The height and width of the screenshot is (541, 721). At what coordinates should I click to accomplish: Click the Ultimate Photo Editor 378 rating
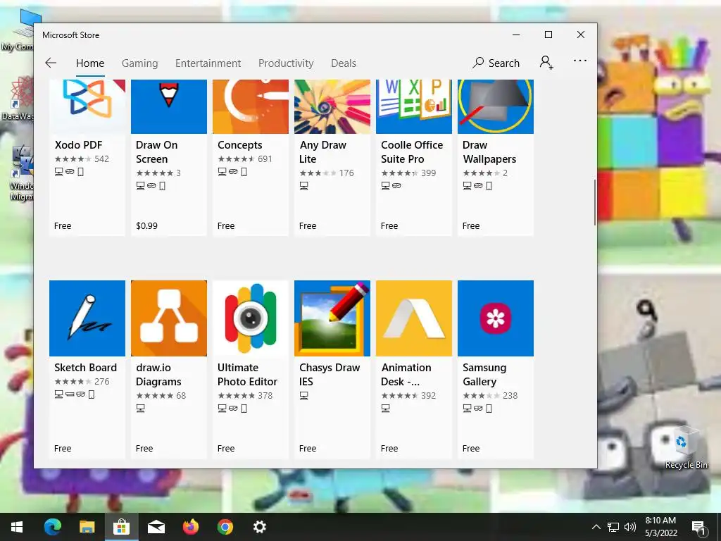click(x=245, y=396)
